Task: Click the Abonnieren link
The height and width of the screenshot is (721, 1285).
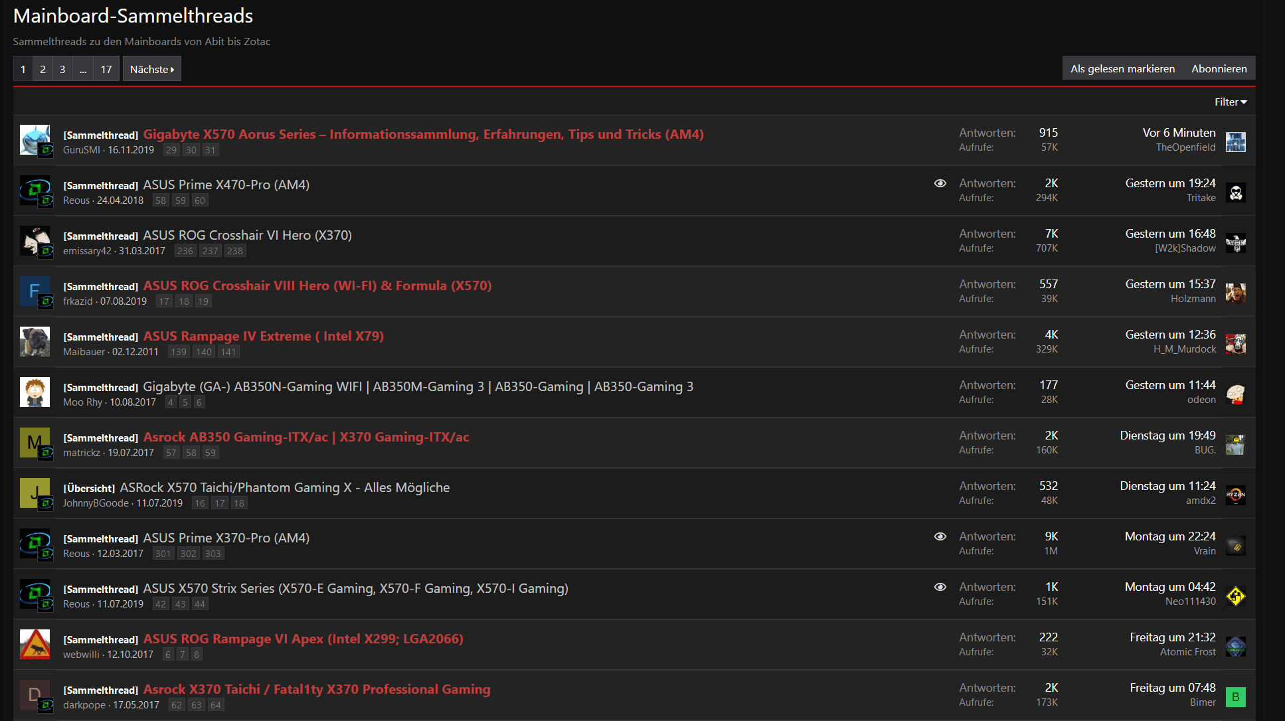Action: pos(1219,68)
